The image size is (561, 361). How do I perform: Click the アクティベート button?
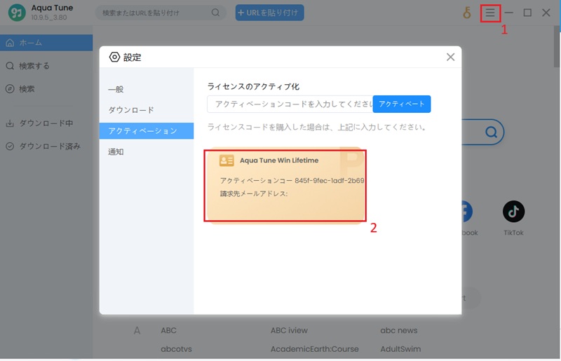(401, 104)
